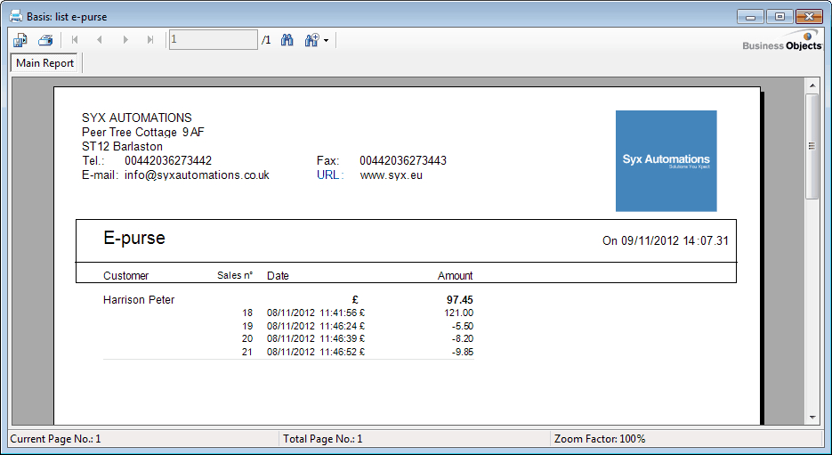Image resolution: width=832 pixels, height=455 pixels.
Task: Click the Harrison Peter customer entry
Action: point(139,300)
